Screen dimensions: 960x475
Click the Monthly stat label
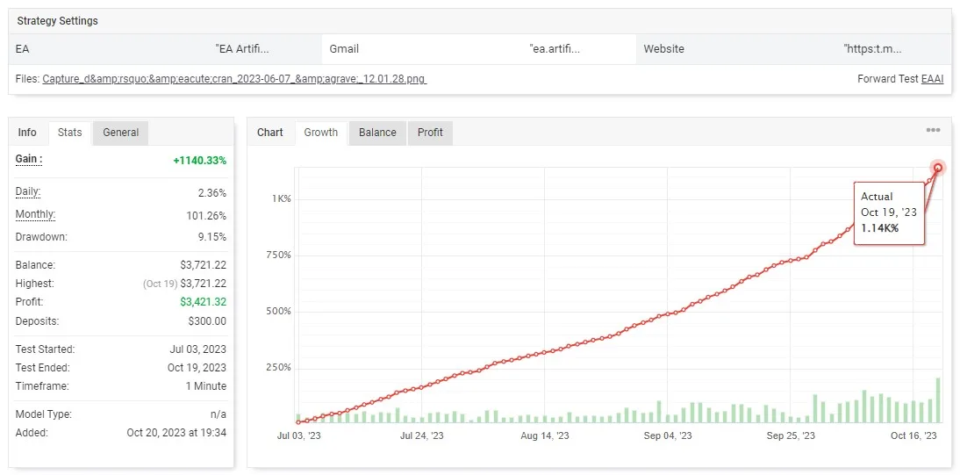[x=35, y=215]
